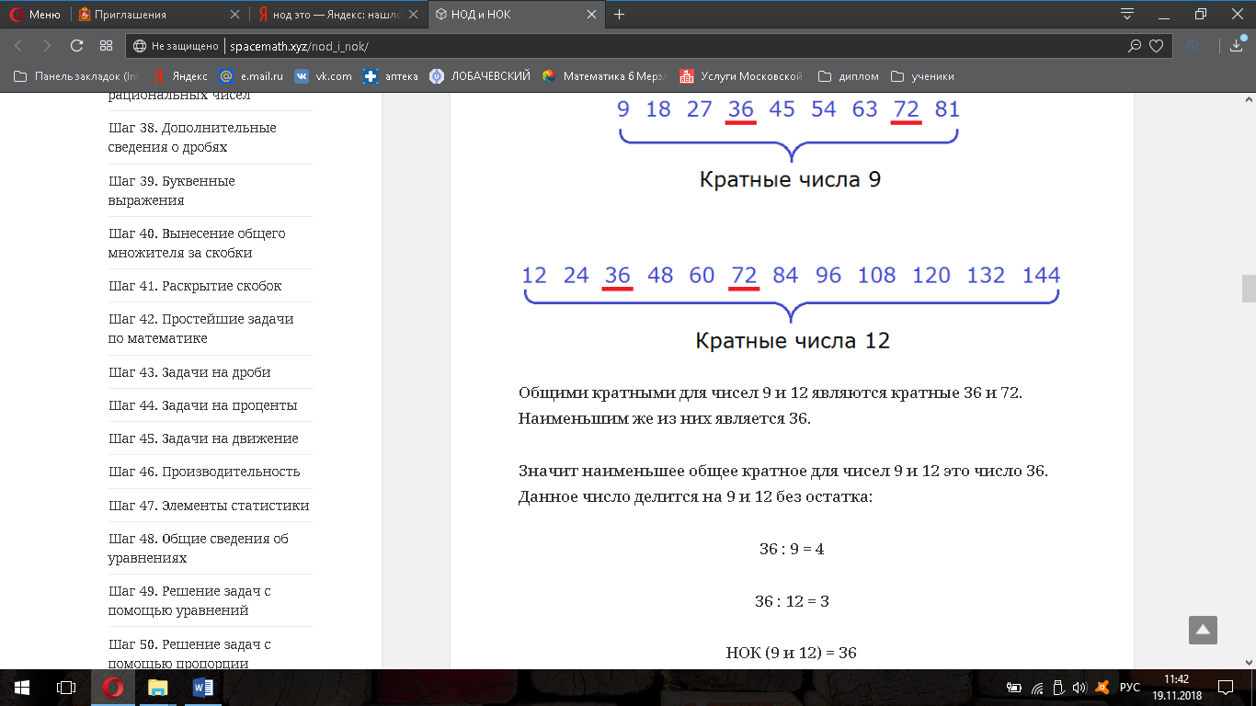1256x706 pixels.
Task: Open Шаг 42. Простейшие задачи по математике
Action: click(x=201, y=328)
